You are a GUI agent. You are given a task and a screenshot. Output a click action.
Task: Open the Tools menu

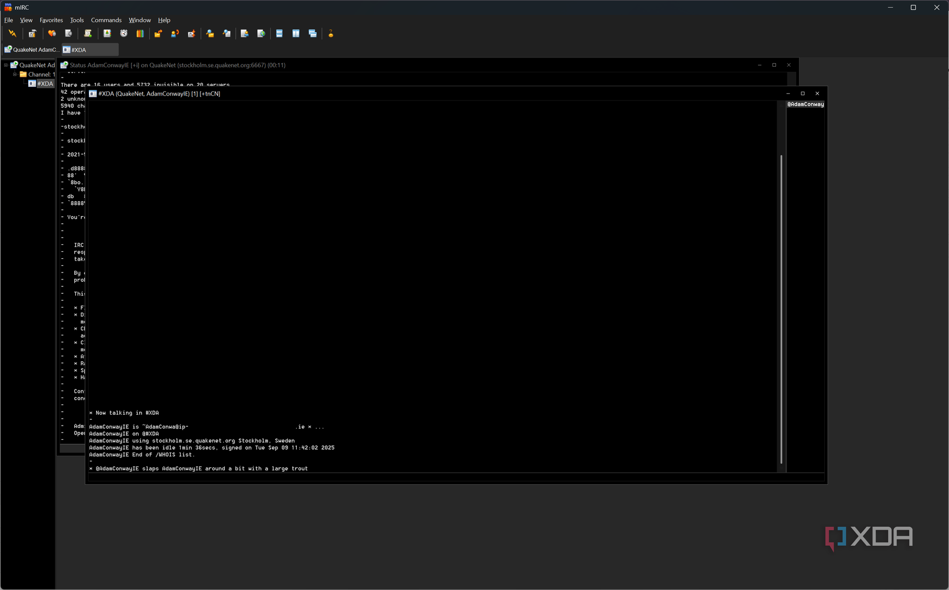[x=76, y=20]
